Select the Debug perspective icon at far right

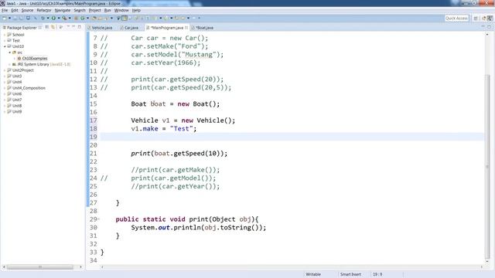(x=490, y=19)
